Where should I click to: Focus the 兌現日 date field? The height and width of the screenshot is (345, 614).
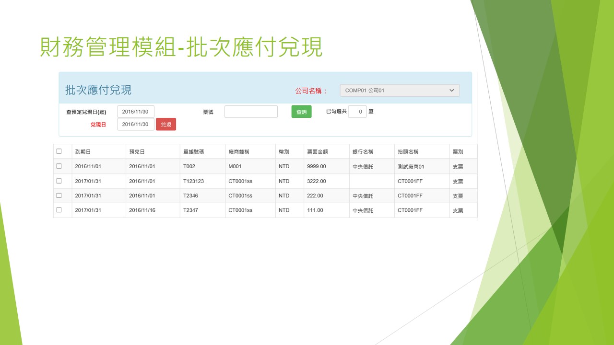(x=136, y=124)
